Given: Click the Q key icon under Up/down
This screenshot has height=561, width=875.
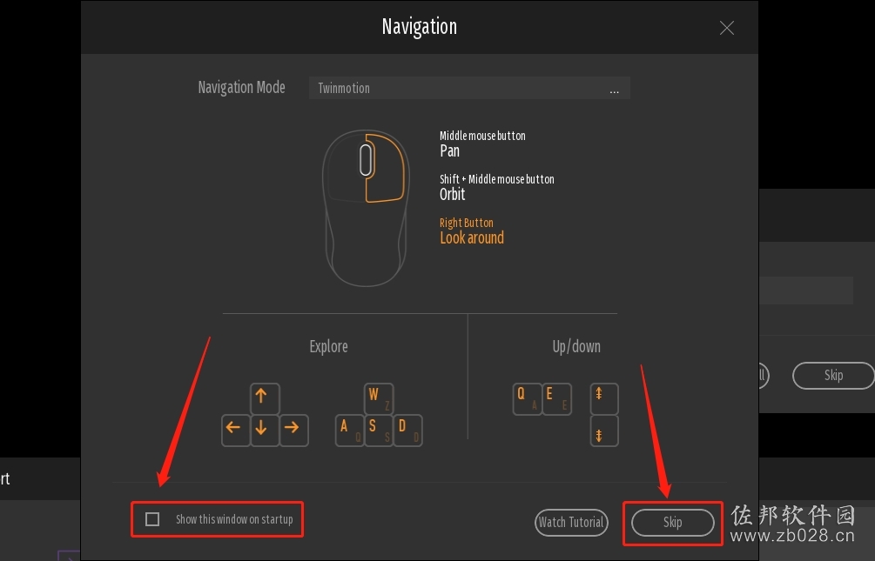Looking at the screenshot, I should 528,398.
